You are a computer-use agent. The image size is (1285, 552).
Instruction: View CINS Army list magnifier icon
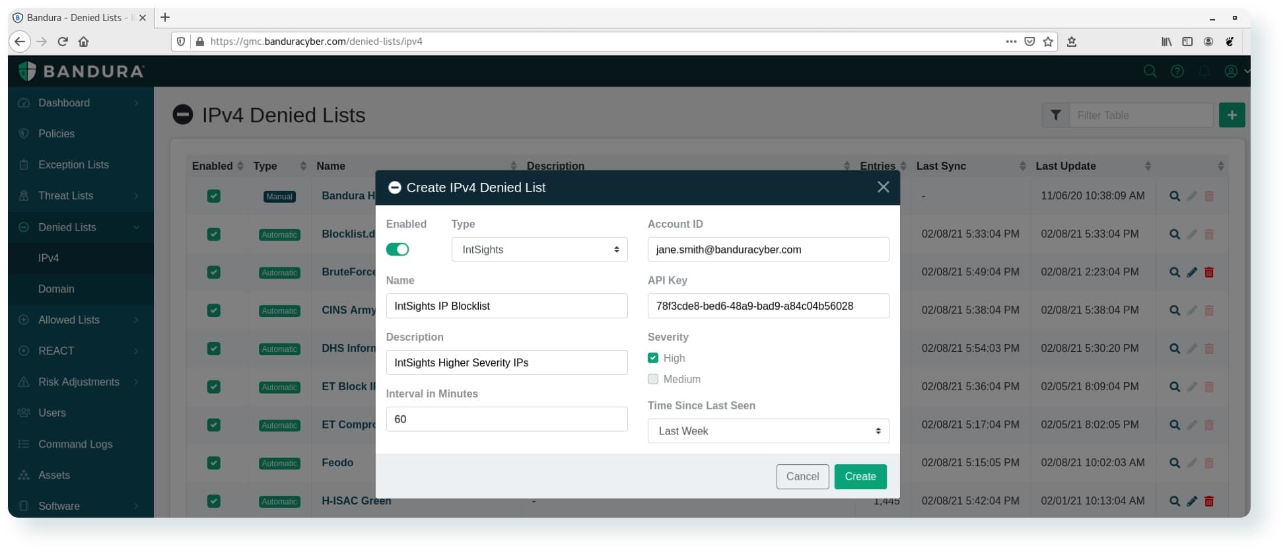click(1175, 310)
